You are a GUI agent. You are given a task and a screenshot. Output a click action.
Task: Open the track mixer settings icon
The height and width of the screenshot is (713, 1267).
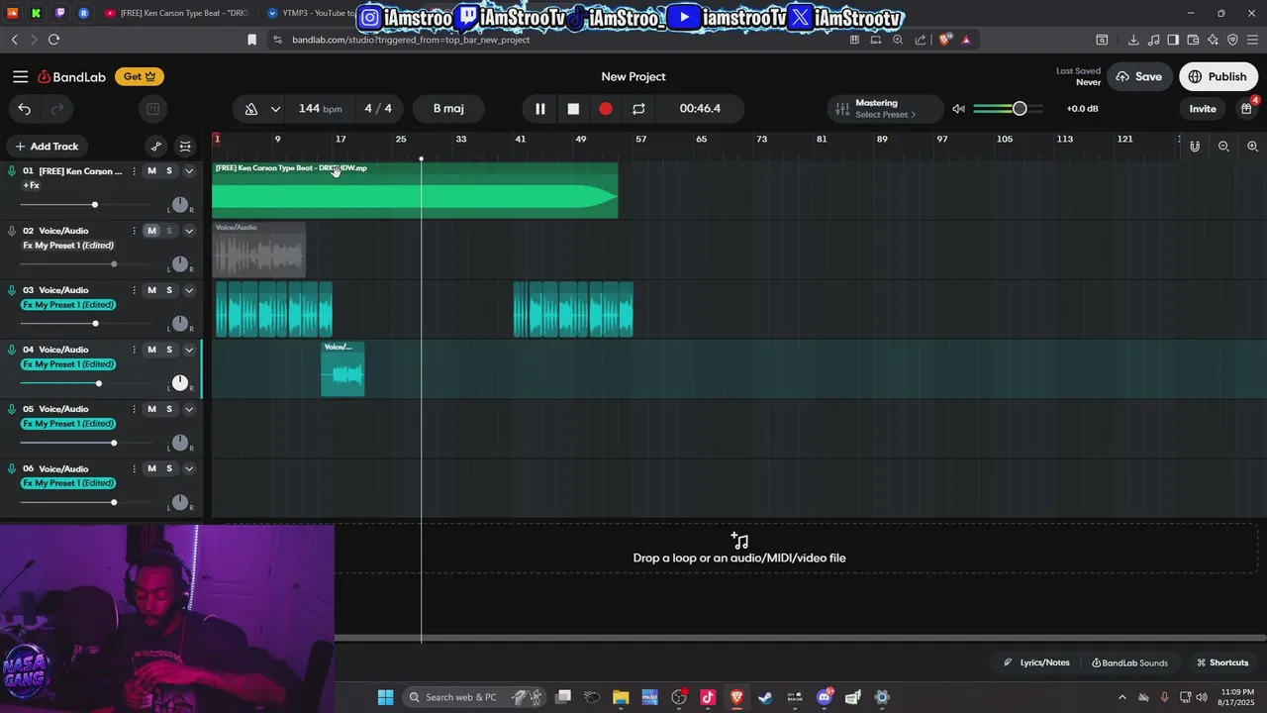pyautogui.click(x=185, y=147)
